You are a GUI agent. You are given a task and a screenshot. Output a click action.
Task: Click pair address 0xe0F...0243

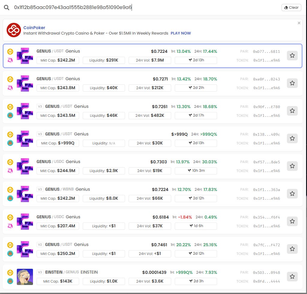[x=266, y=79]
